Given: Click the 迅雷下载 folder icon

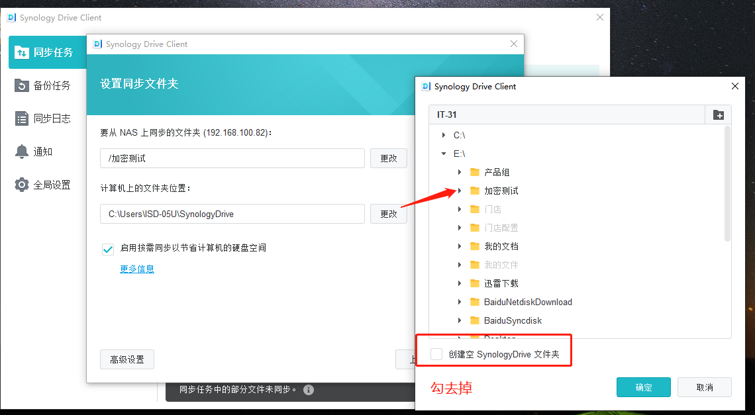Looking at the screenshot, I should coord(475,283).
